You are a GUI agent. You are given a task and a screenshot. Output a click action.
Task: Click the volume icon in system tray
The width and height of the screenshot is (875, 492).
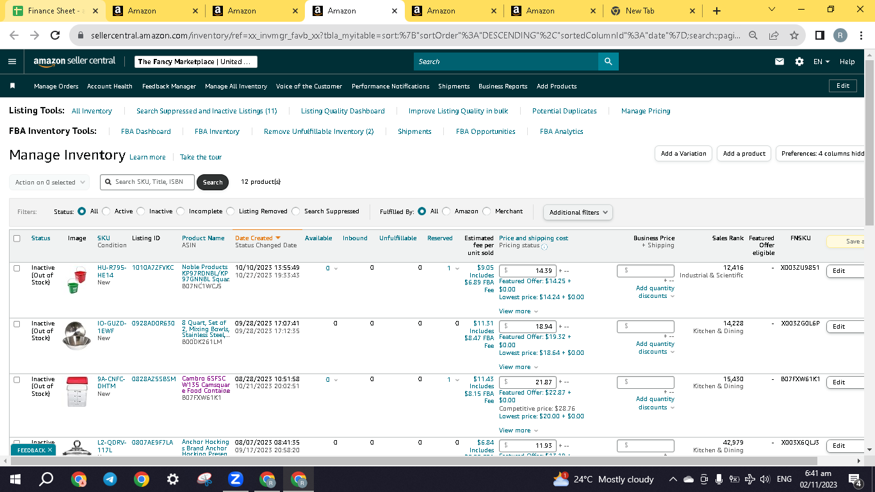[x=764, y=479]
